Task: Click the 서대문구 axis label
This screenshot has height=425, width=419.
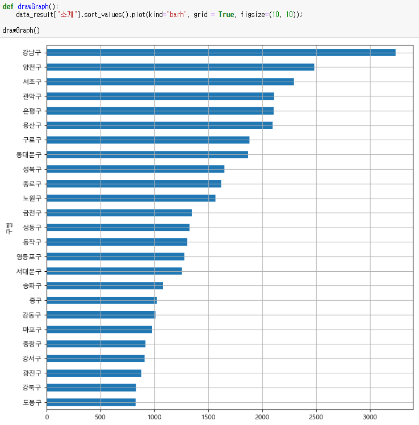Action: click(29, 271)
